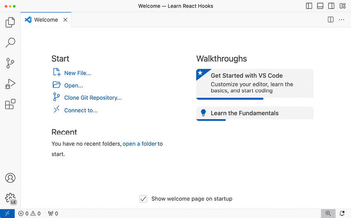
Task: Click the window title Welcome — Learn React Hooks
Action: point(176,6)
